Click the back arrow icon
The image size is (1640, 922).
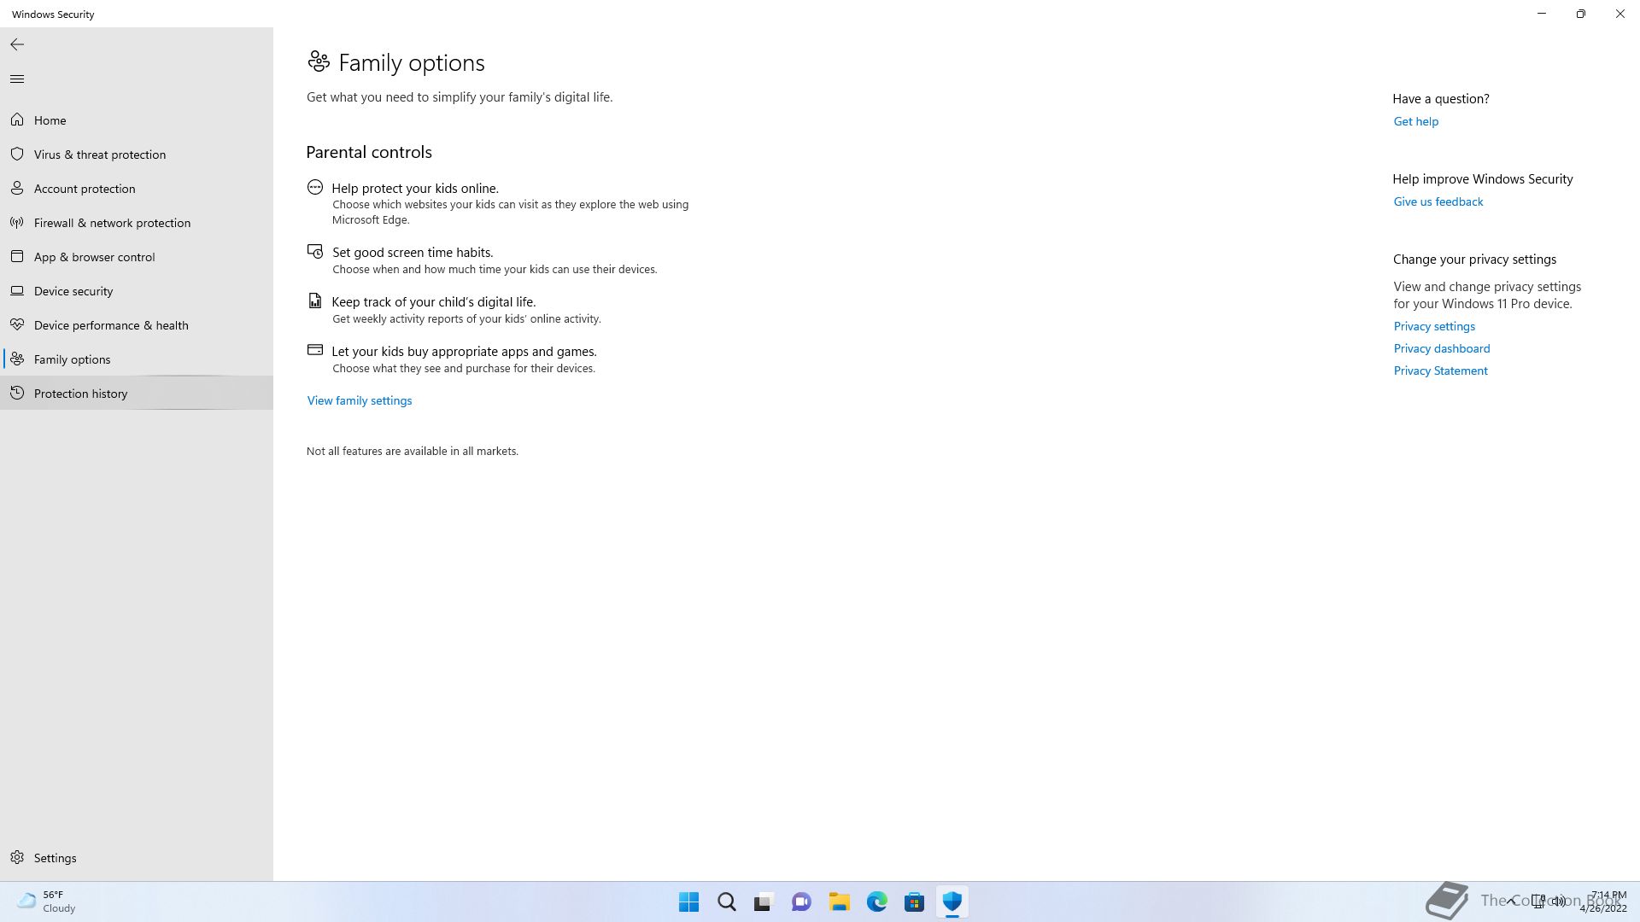pos(17,44)
